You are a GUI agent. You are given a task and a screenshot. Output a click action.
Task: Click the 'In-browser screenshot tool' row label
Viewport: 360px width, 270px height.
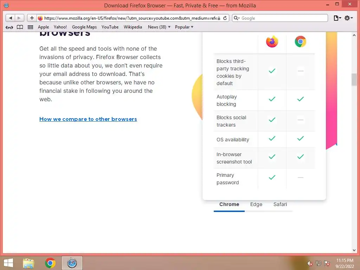pos(234,158)
